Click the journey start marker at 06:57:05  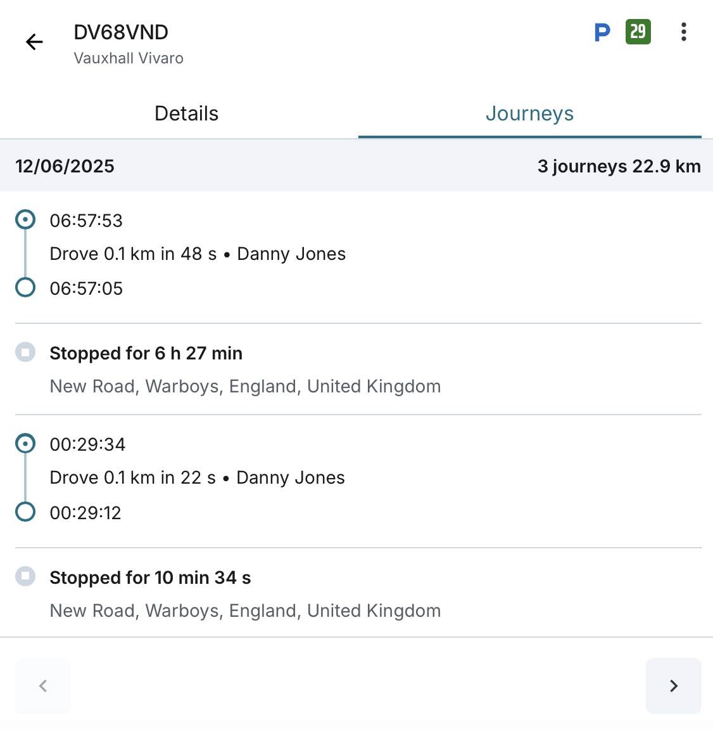pyautogui.click(x=25, y=287)
